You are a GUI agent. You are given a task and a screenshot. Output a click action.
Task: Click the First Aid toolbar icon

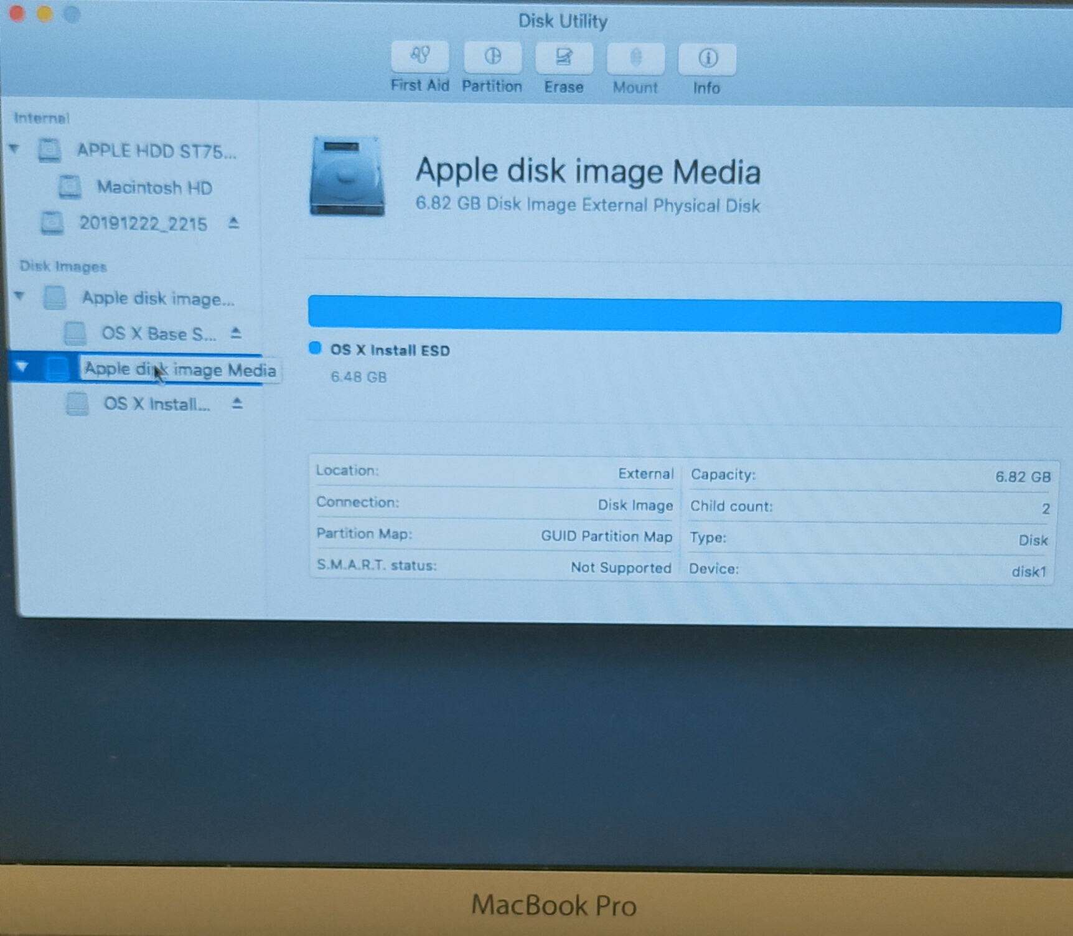point(419,57)
